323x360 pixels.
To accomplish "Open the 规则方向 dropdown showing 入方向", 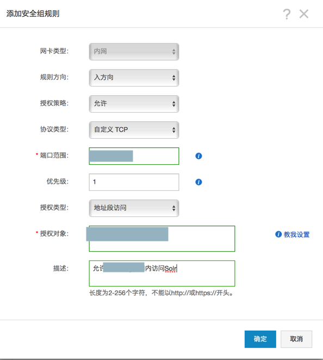I will [x=134, y=78].
